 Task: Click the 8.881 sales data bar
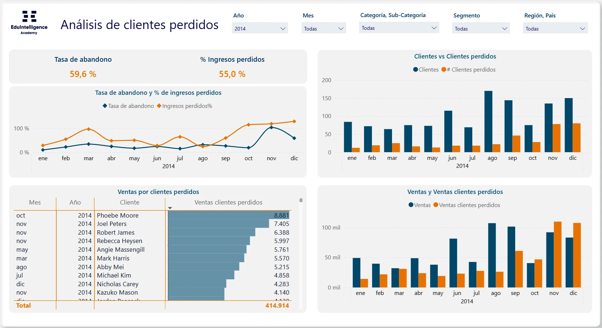[x=229, y=215]
